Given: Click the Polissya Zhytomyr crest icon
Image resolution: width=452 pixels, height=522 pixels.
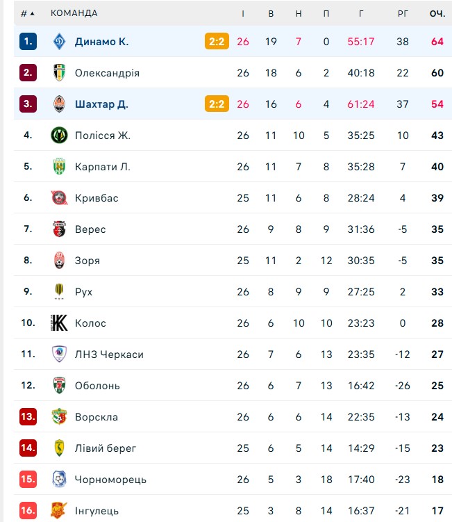Looking at the screenshot, I should click(x=60, y=136).
